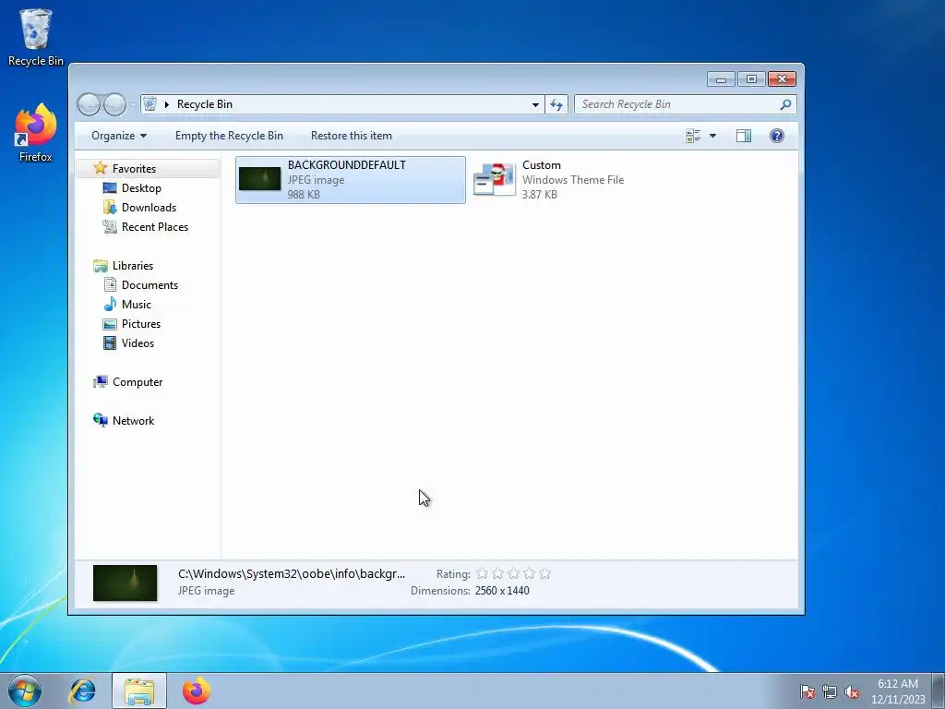945x709 pixels.
Task: Click Restore this item
Action: click(x=352, y=136)
